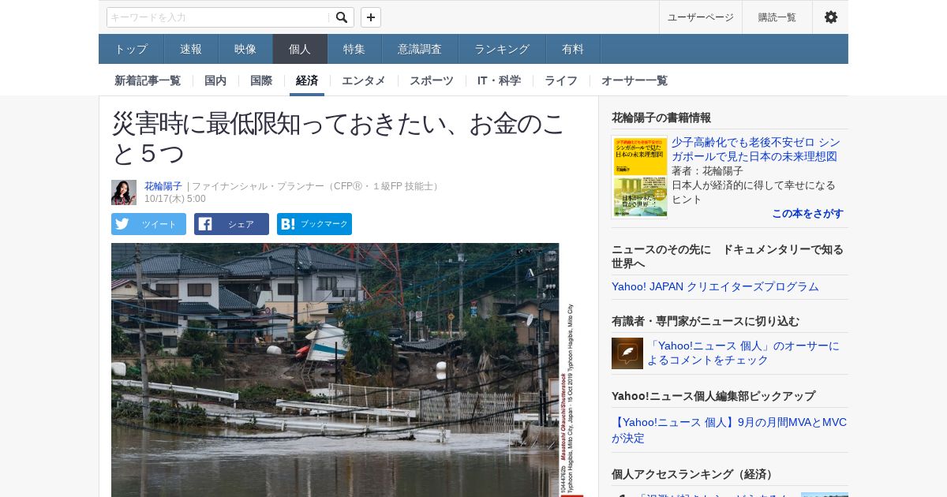The height and width of the screenshot is (497, 947).
Task: Open オーサーによるコメントをチェック link
Action: point(743,353)
